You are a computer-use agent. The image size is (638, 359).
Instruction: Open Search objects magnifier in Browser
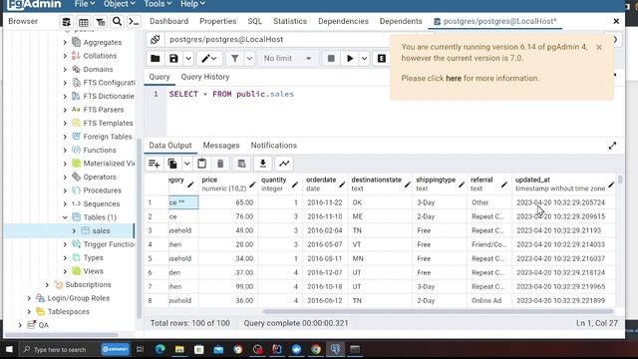117,21
